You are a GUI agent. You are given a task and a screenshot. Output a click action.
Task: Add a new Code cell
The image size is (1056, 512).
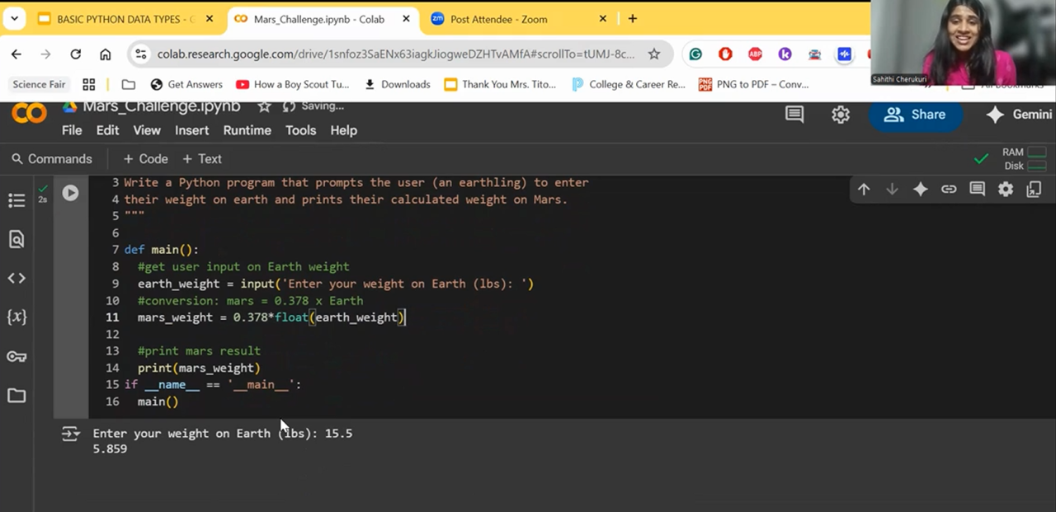[x=145, y=159]
